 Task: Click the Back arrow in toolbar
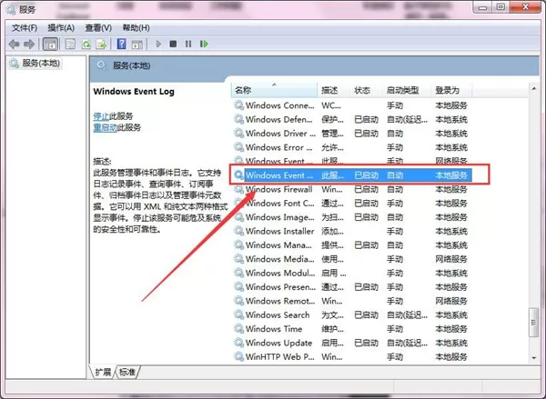coord(14,45)
